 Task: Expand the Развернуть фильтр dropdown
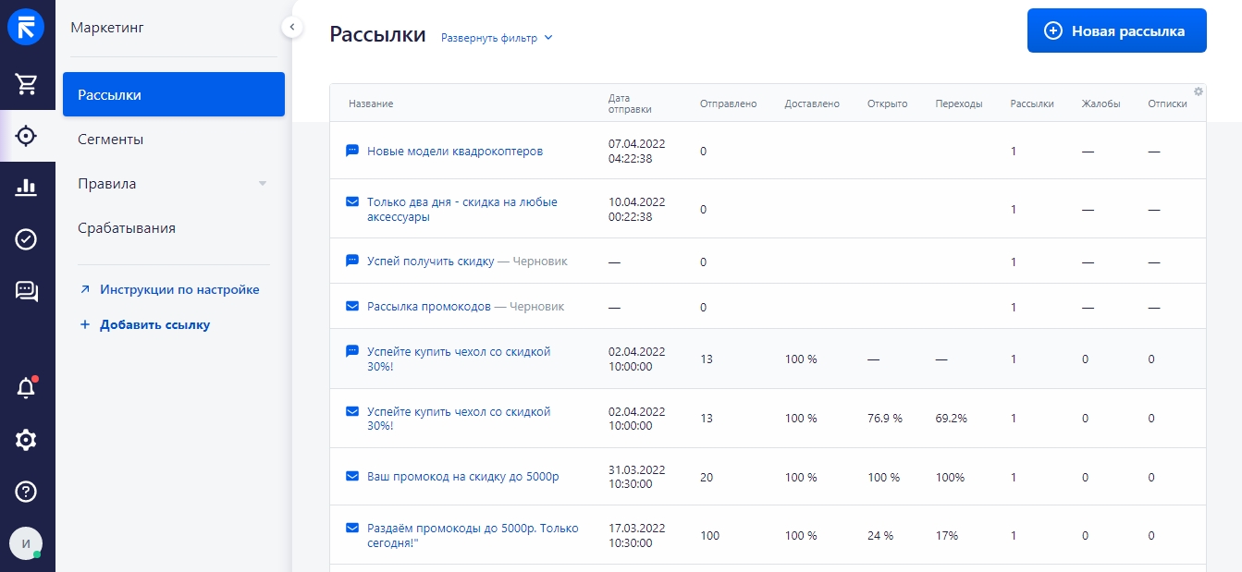tap(497, 38)
